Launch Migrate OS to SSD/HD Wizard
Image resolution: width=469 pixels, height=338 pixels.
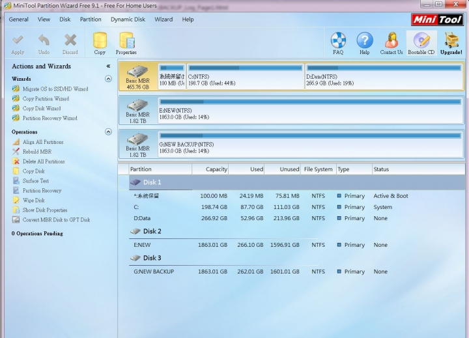(55, 89)
